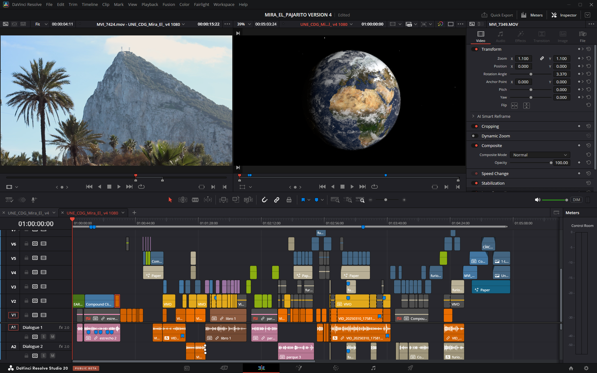597x373 pixels.
Task: Toggle timeline snapping magnet icon
Action: coord(265,200)
